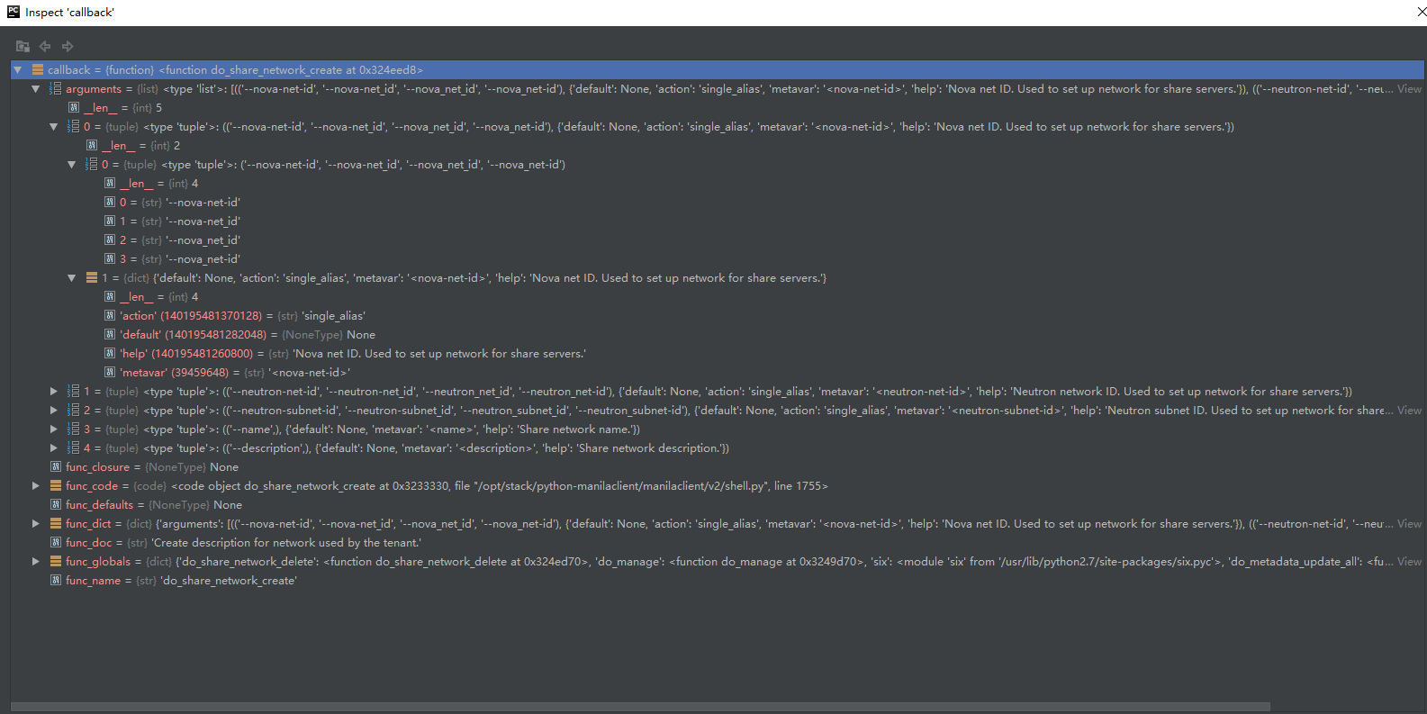Screen dimensions: 1427x714
Task: Expand the func_globals node
Action: pos(36,561)
